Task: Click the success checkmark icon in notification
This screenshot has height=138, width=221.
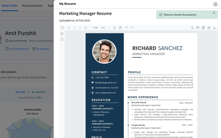Action: [161, 15]
